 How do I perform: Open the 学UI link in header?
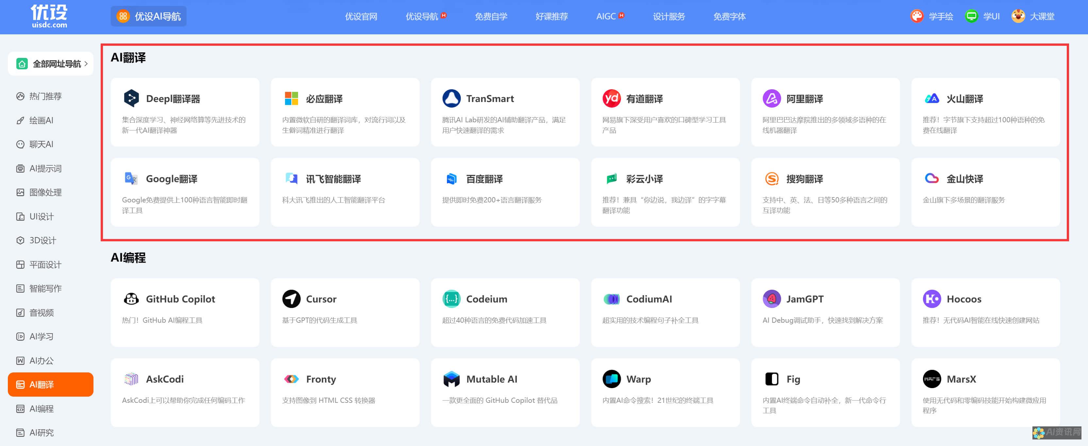982,16
